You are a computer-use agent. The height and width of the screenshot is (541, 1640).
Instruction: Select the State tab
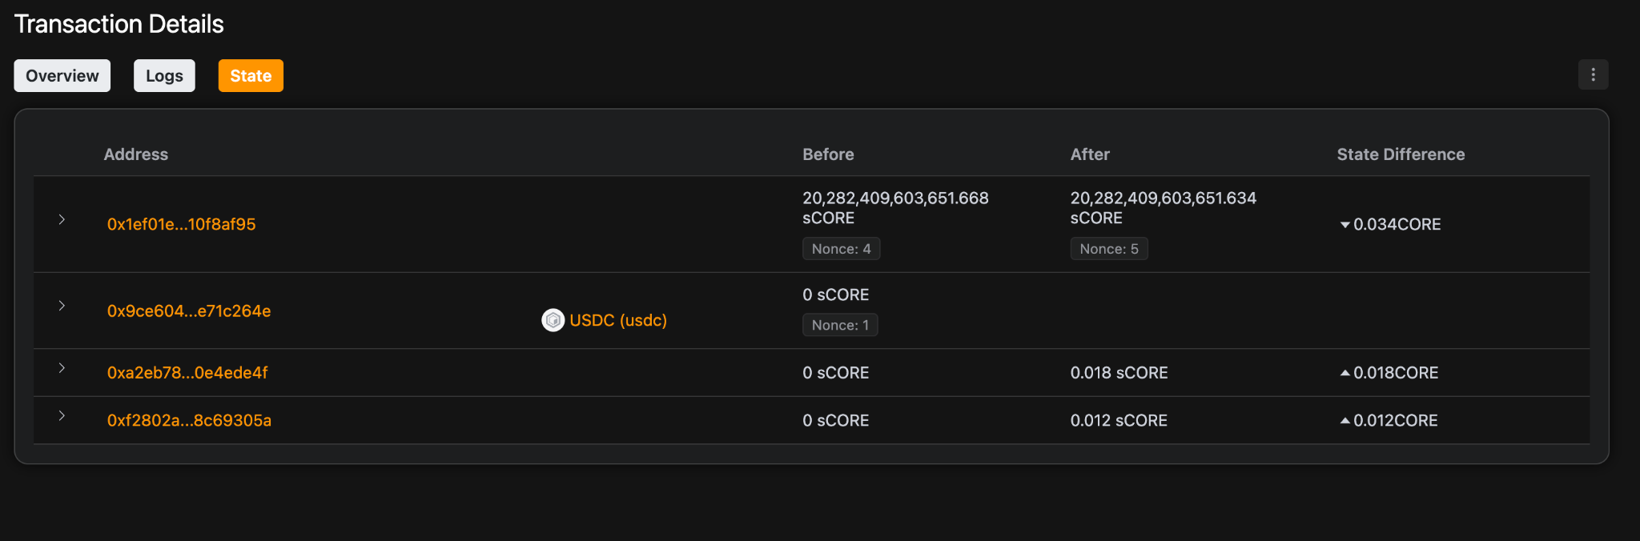tap(251, 76)
